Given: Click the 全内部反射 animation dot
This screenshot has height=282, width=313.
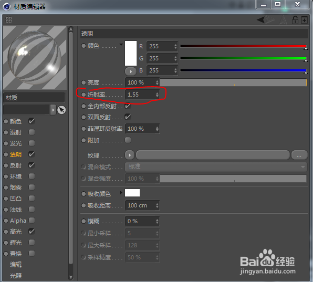Looking at the screenshot, I should 84,106.
